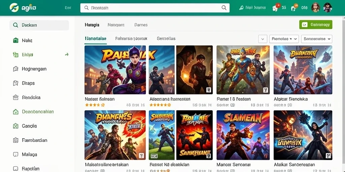The width and height of the screenshot is (345, 172).
Task: Open the Deckam sidebar search box
Action: (x=39, y=25)
